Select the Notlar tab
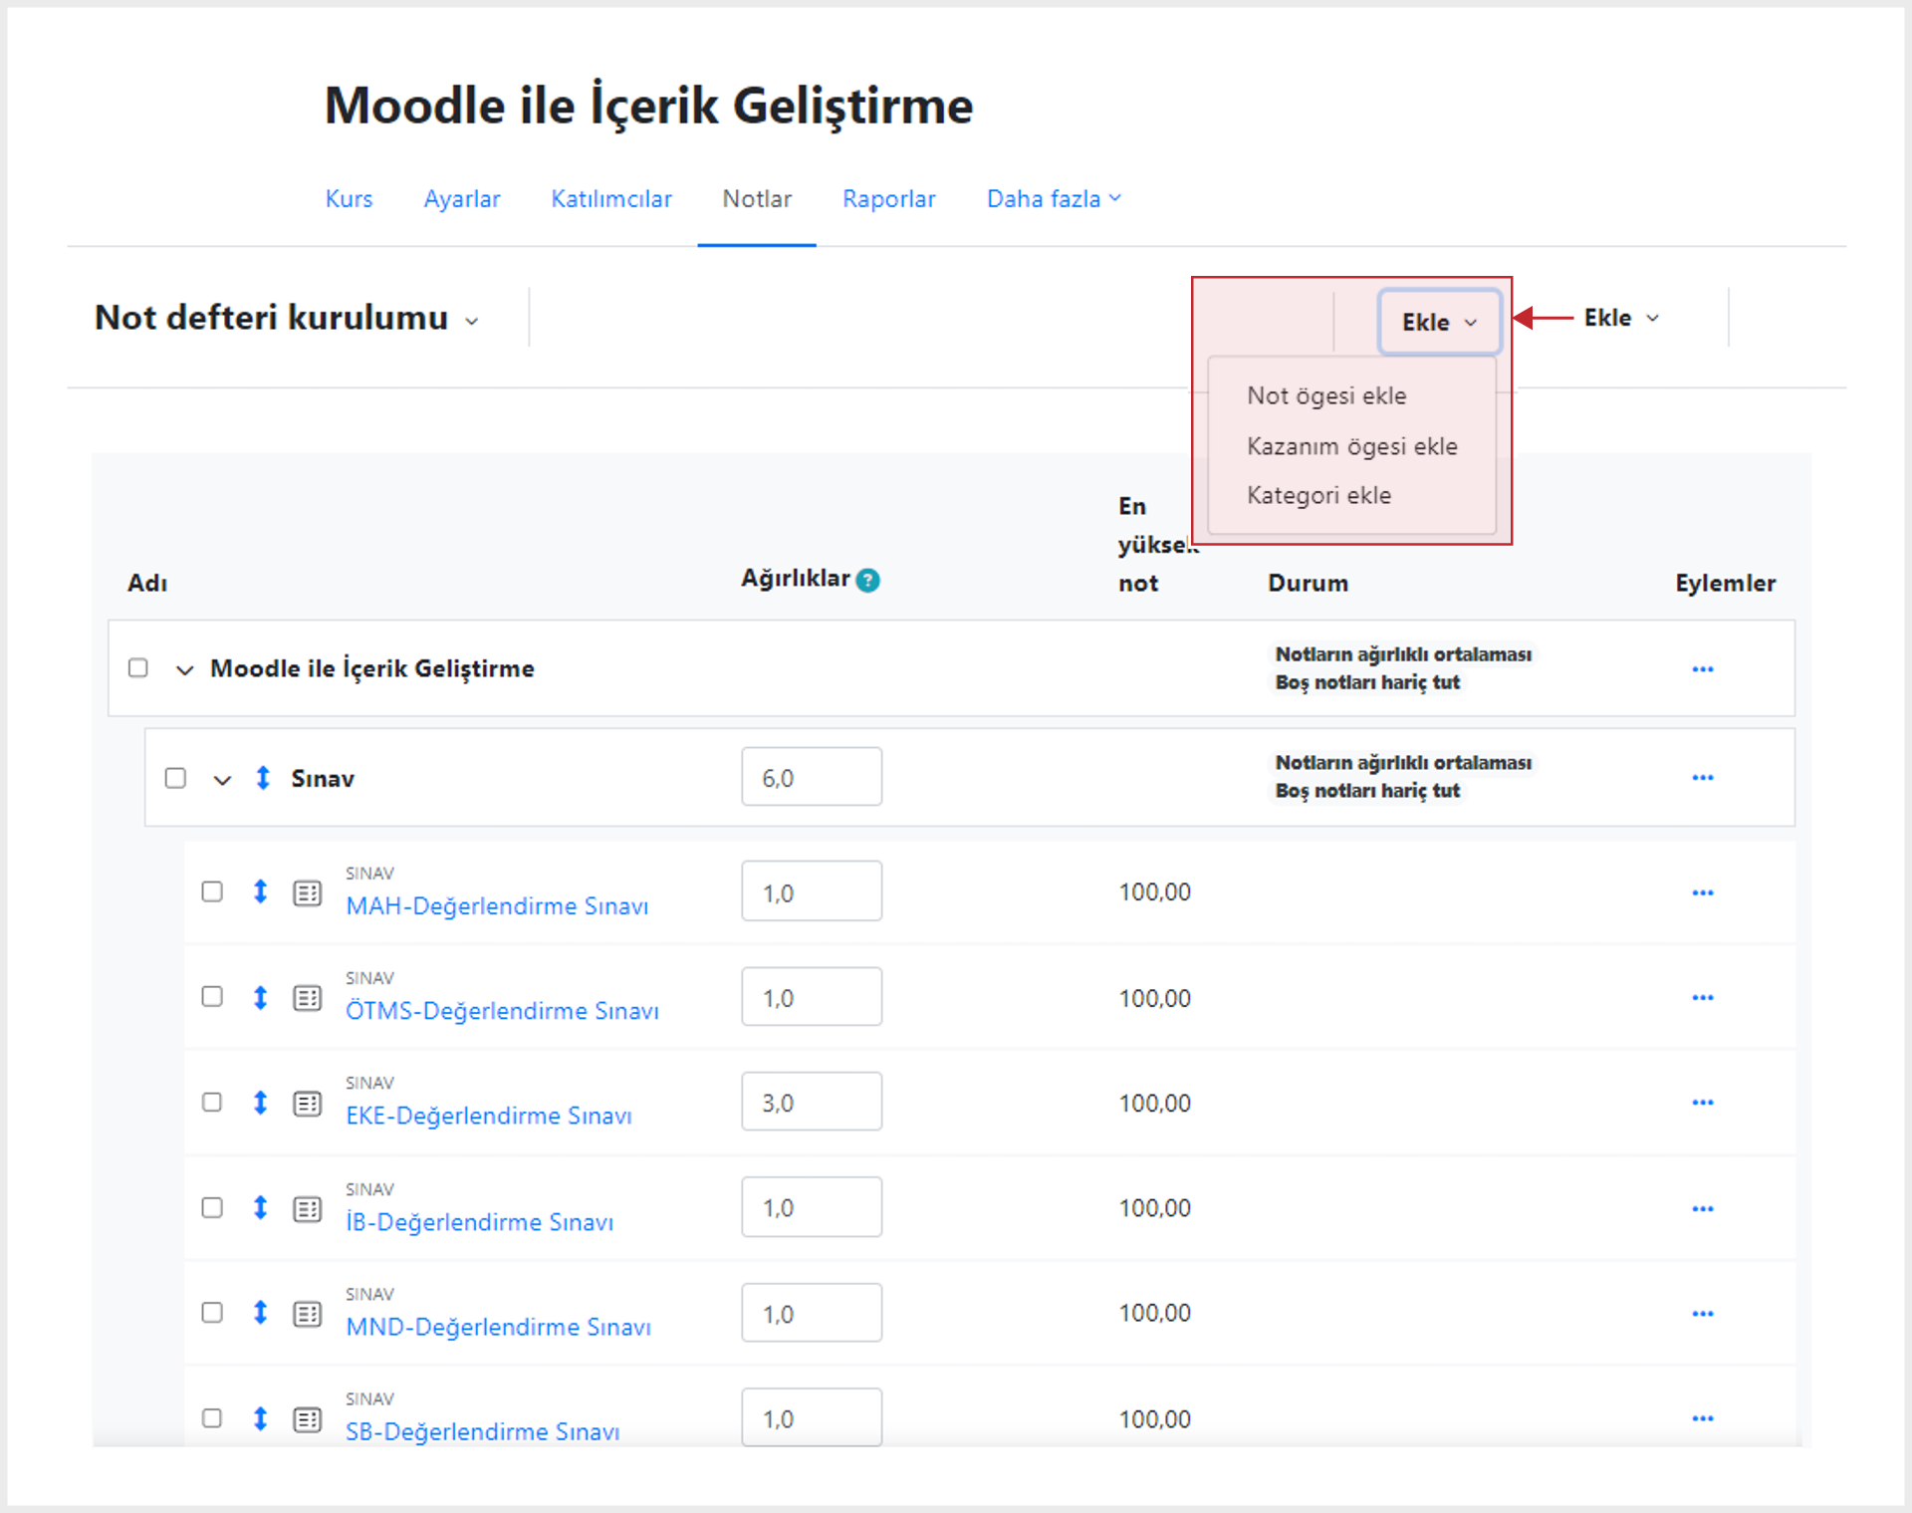The height and width of the screenshot is (1513, 1912). coord(757,199)
